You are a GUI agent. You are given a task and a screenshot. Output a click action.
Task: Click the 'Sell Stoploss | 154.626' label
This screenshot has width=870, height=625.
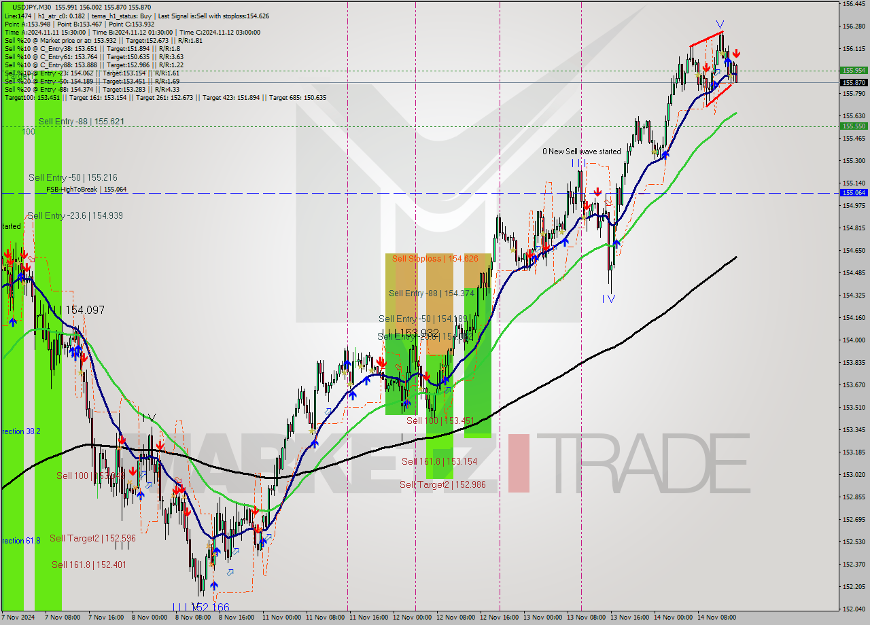435,259
